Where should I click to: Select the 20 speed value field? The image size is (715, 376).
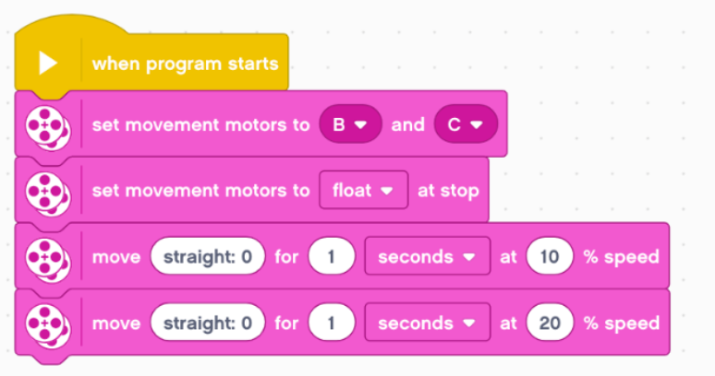click(550, 323)
